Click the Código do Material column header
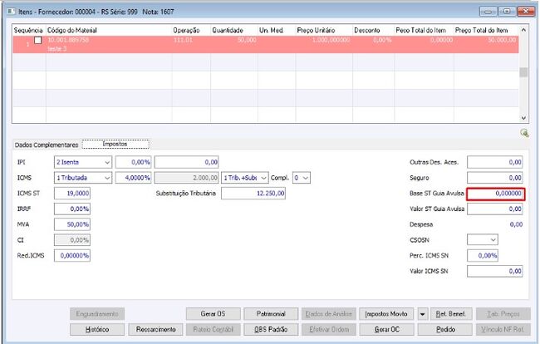This screenshot has width=540, height=344. [109, 30]
